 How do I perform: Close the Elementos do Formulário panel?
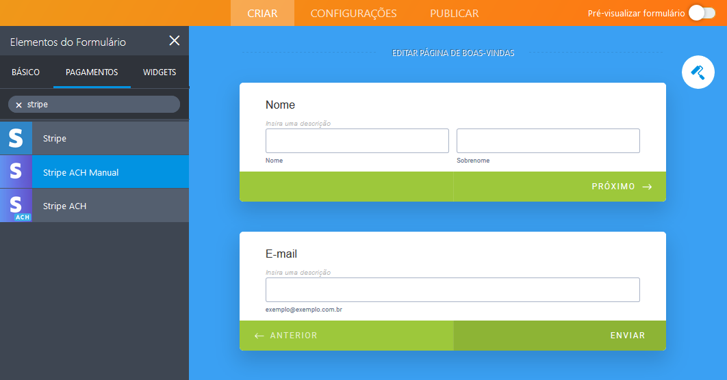tap(175, 41)
